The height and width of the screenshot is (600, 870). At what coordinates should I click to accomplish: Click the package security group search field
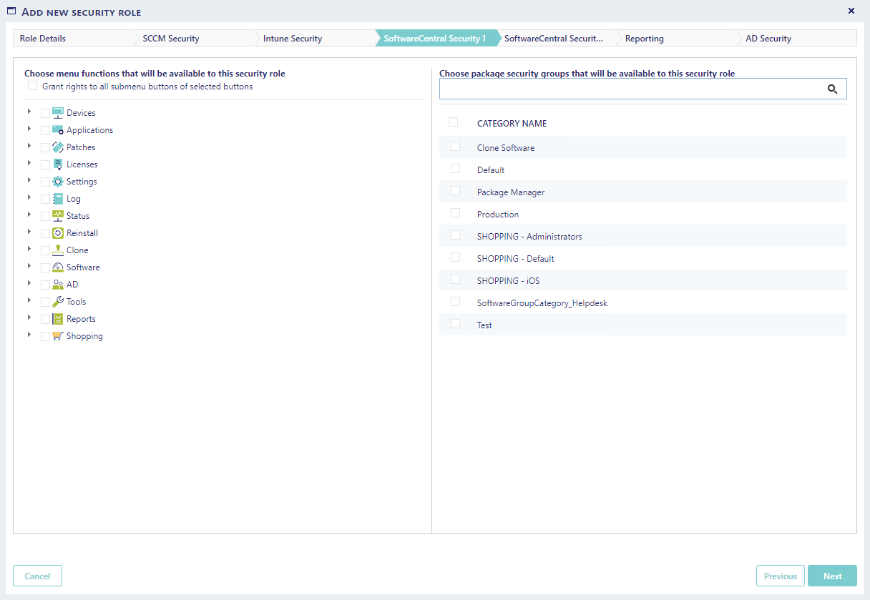pos(630,89)
